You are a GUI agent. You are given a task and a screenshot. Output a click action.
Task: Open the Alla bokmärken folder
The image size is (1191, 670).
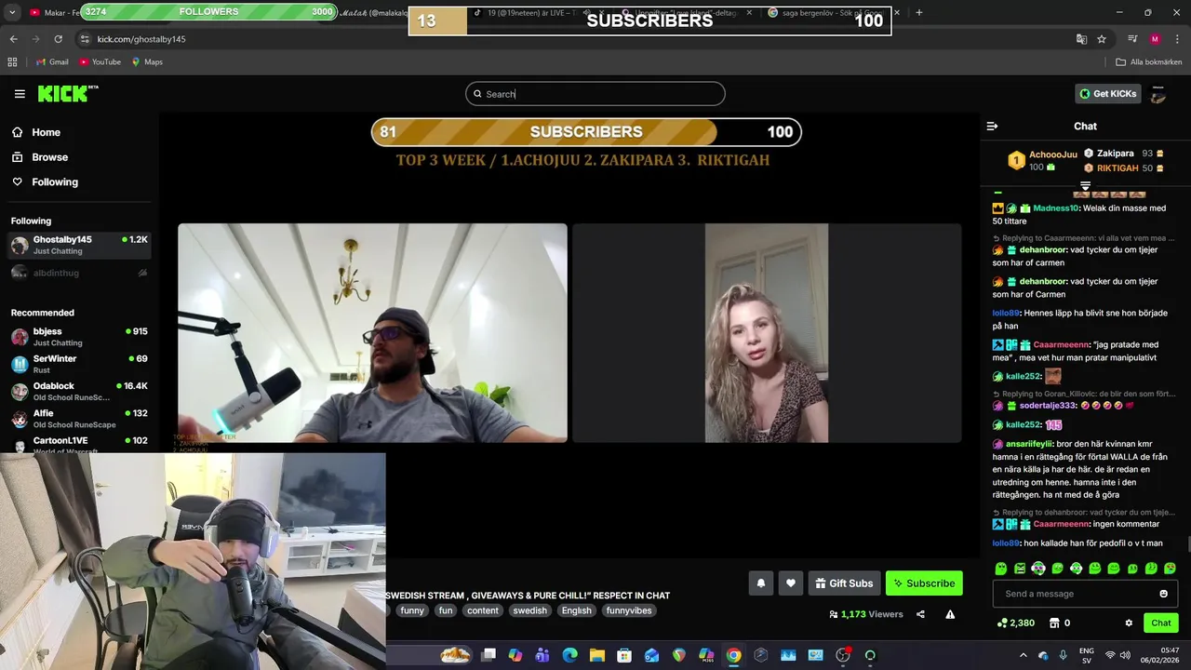1149,61
